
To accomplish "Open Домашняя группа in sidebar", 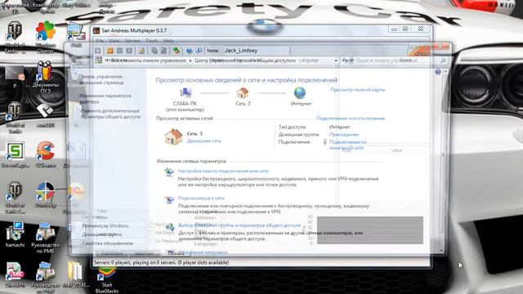I will [101, 234].
